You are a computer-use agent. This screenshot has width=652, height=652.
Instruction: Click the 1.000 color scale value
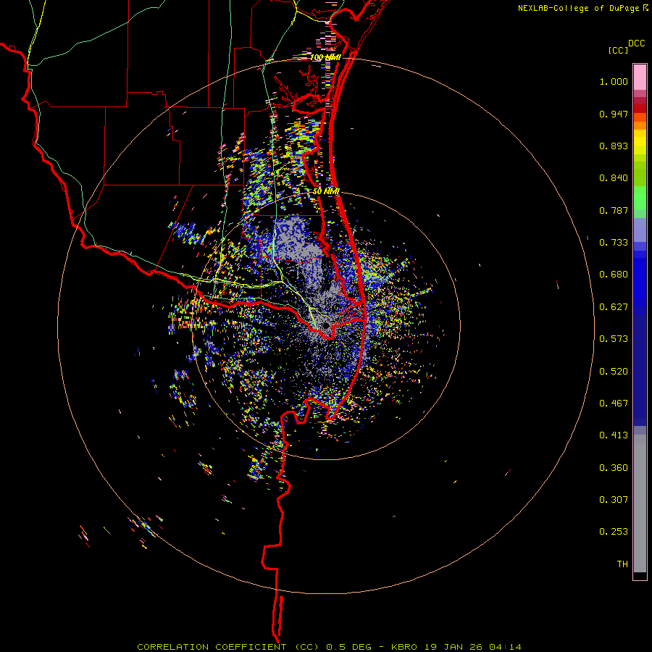click(614, 81)
